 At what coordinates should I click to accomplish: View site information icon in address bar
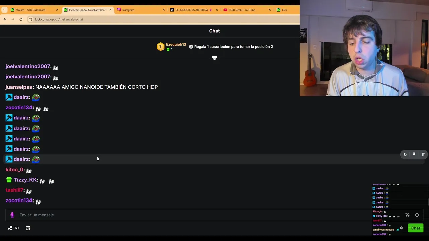[x=30, y=19]
